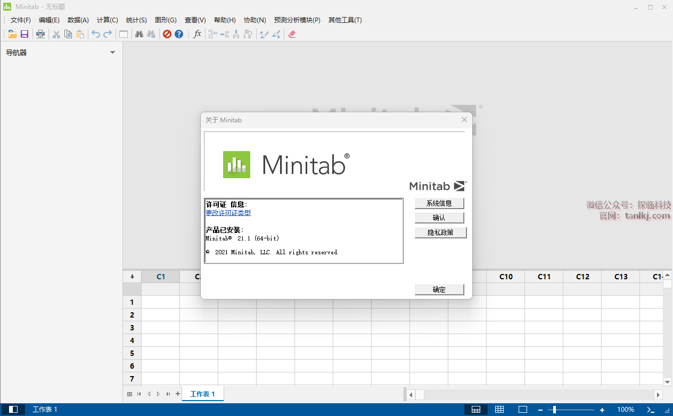Select the 工作表 1 tab
Viewport: 673px width, 416px height.
[x=202, y=394]
